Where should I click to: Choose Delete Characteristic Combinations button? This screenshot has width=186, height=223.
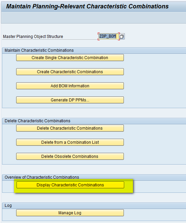[70, 128]
